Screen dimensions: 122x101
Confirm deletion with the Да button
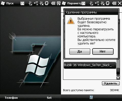(80, 52)
